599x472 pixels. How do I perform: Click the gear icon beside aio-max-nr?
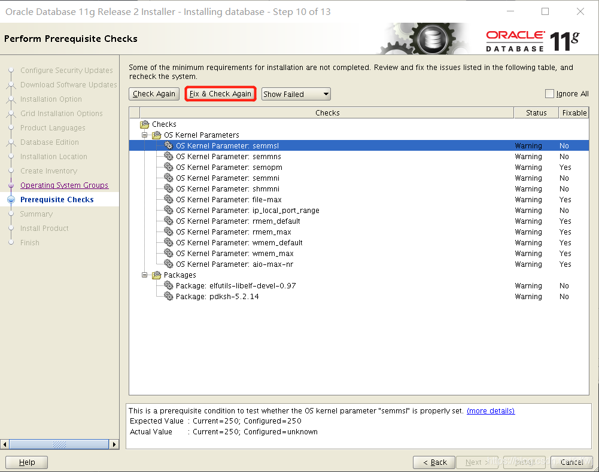pyautogui.click(x=169, y=264)
